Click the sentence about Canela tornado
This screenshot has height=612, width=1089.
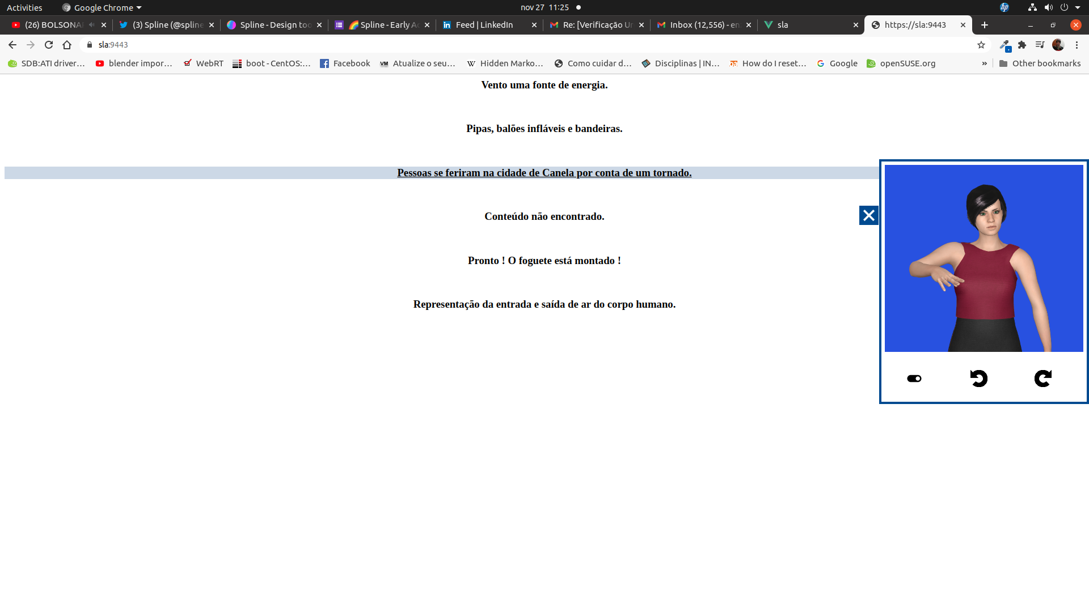(544, 173)
